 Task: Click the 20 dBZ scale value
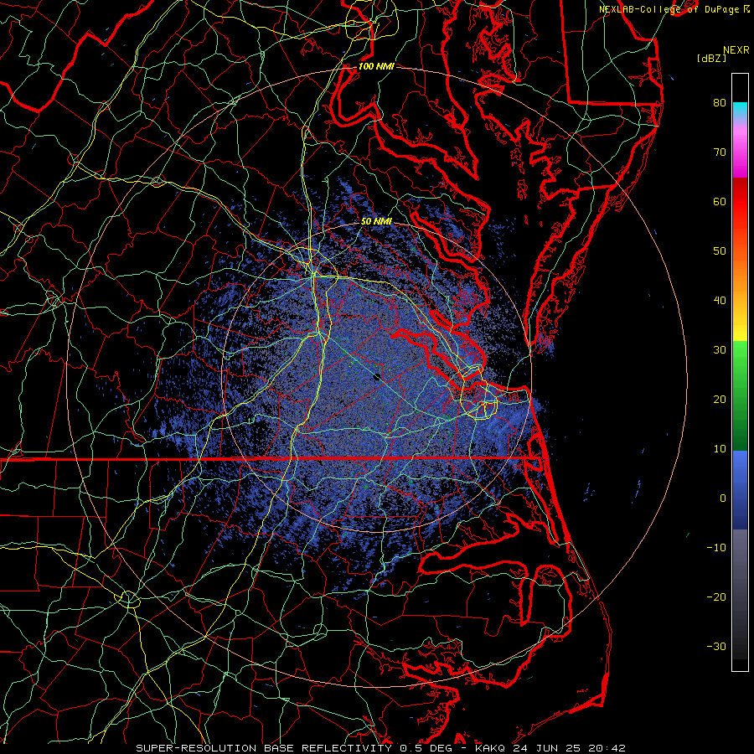[x=720, y=399]
